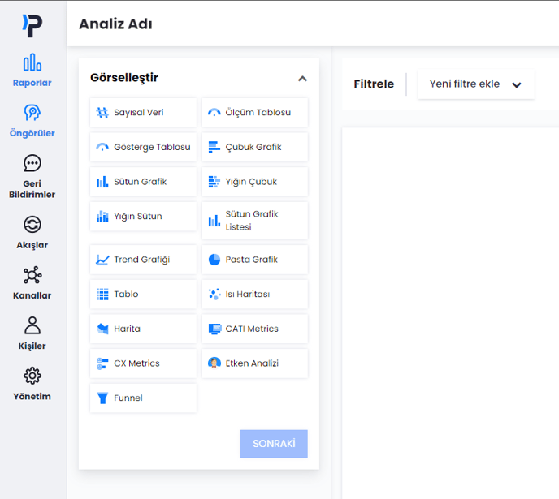Open Akışlar flows icon
Screen dimensions: 559x499
coord(32,225)
